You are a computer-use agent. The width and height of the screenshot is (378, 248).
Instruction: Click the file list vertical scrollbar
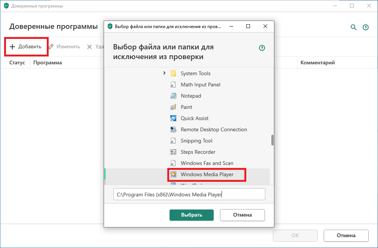[272, 140]
